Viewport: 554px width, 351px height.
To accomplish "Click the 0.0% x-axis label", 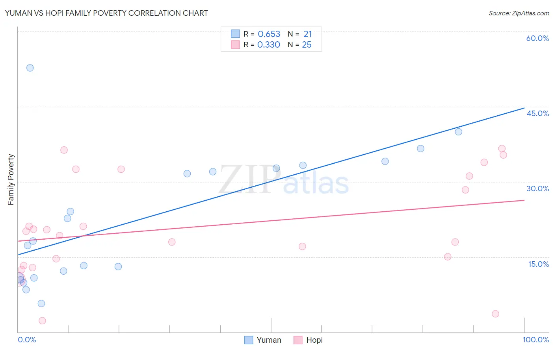I will coord(27,340).
